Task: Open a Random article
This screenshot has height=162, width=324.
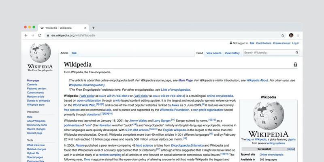Action: (36, 97)
